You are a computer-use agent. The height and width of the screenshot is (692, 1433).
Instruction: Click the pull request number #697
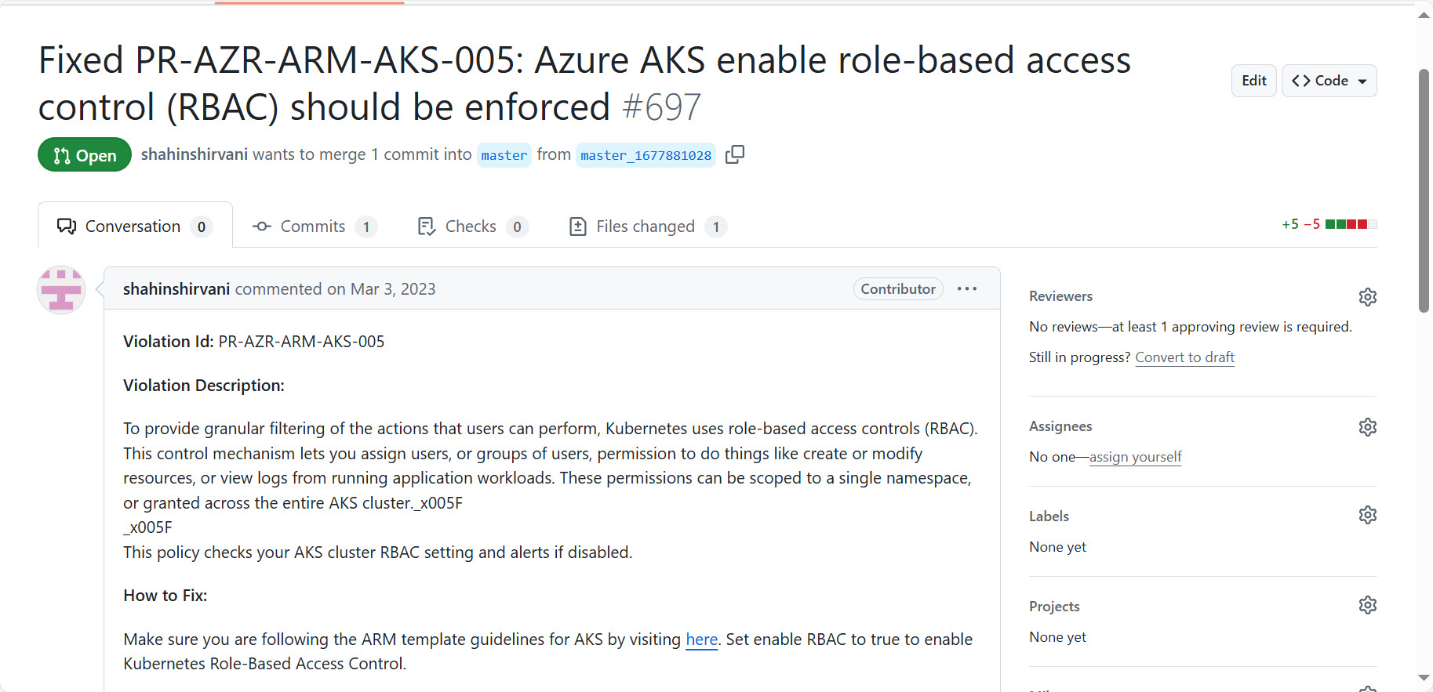pos(661,107)
